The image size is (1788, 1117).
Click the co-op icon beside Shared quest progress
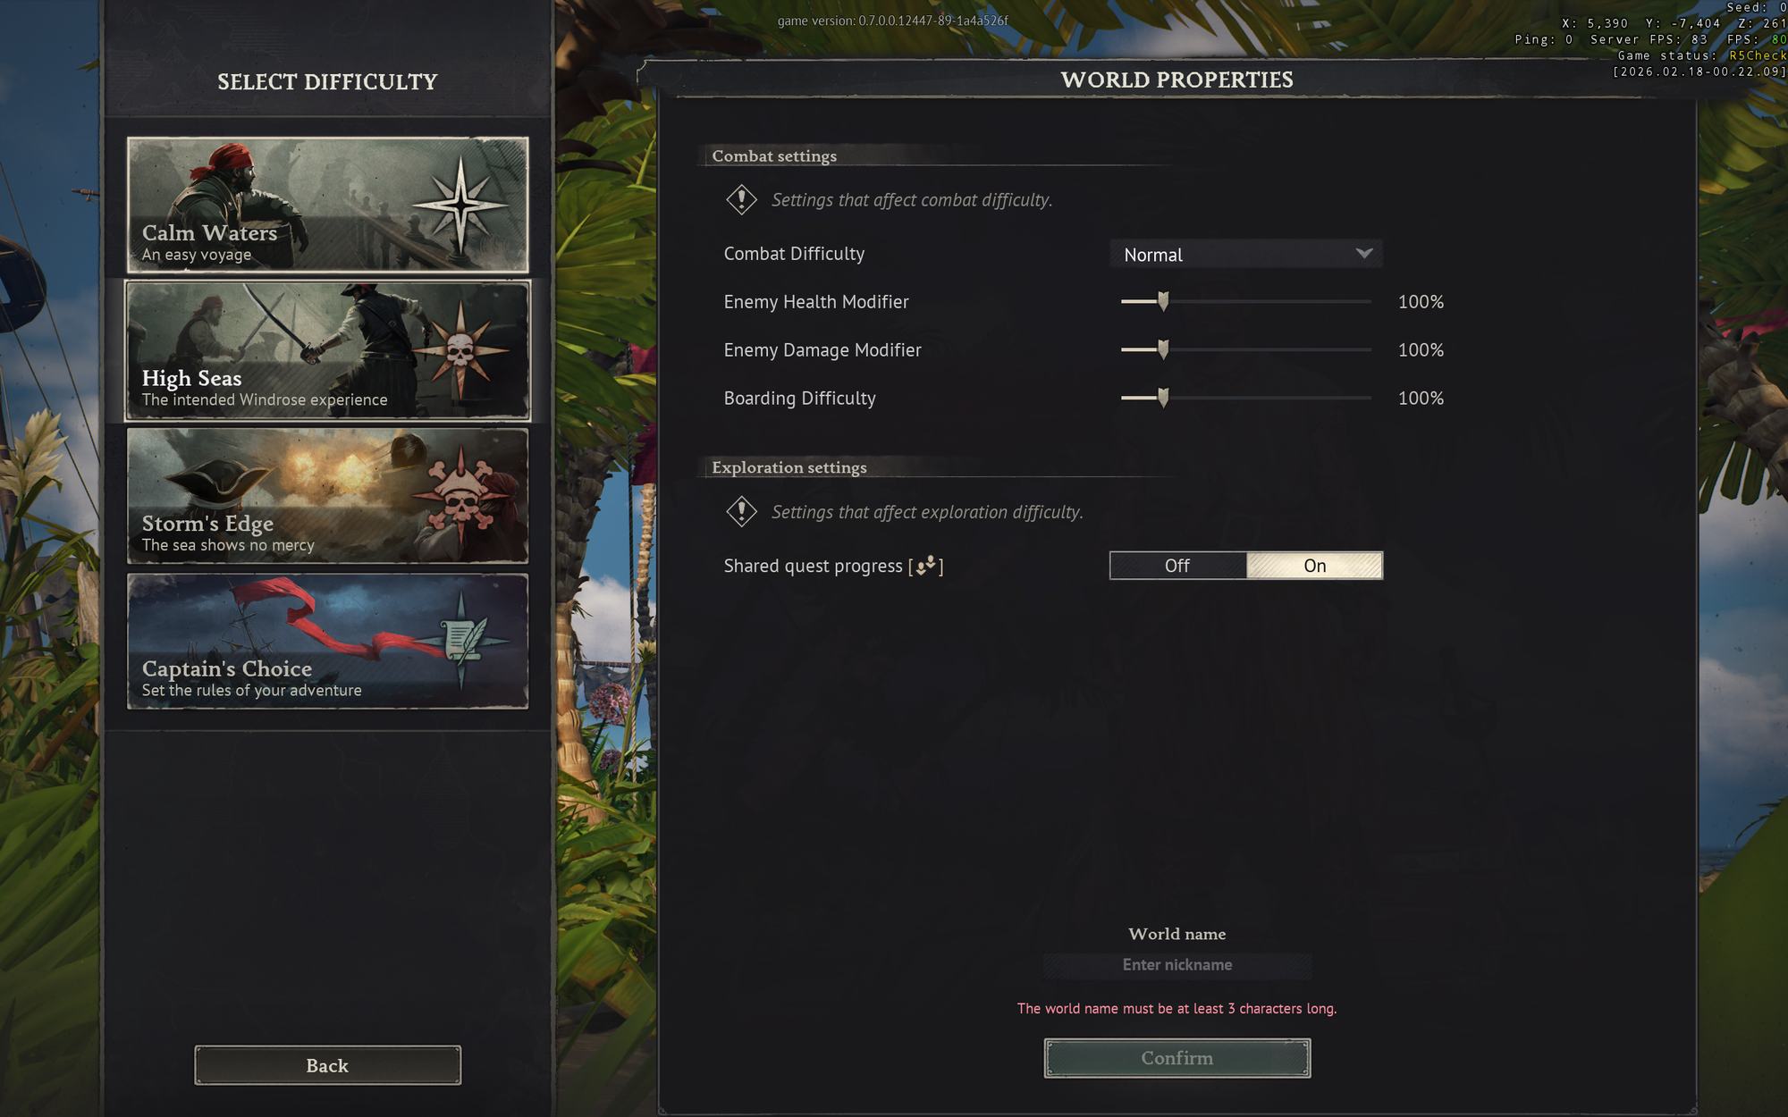[x=926, y=565]
